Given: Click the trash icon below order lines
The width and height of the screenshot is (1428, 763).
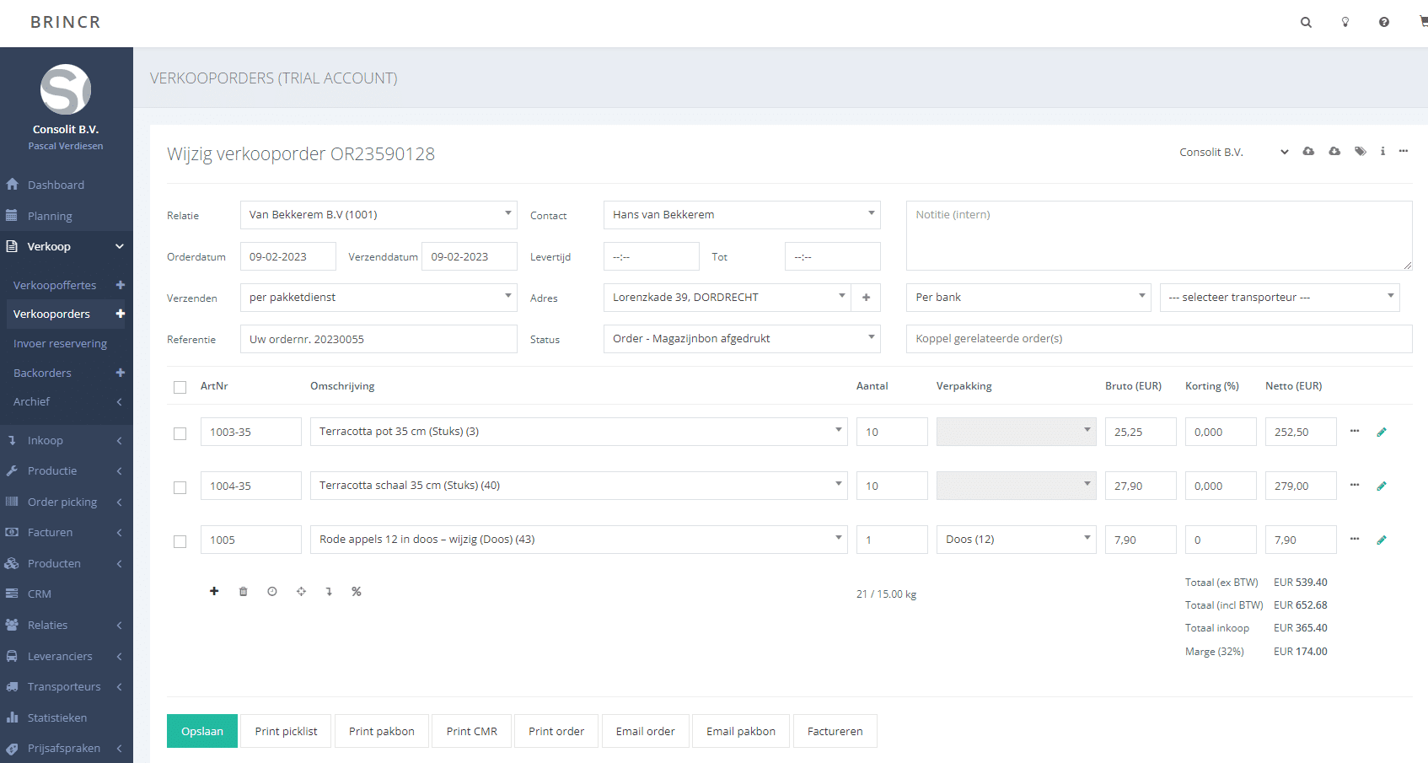Looking at the screenshot, I should (243, 592).
